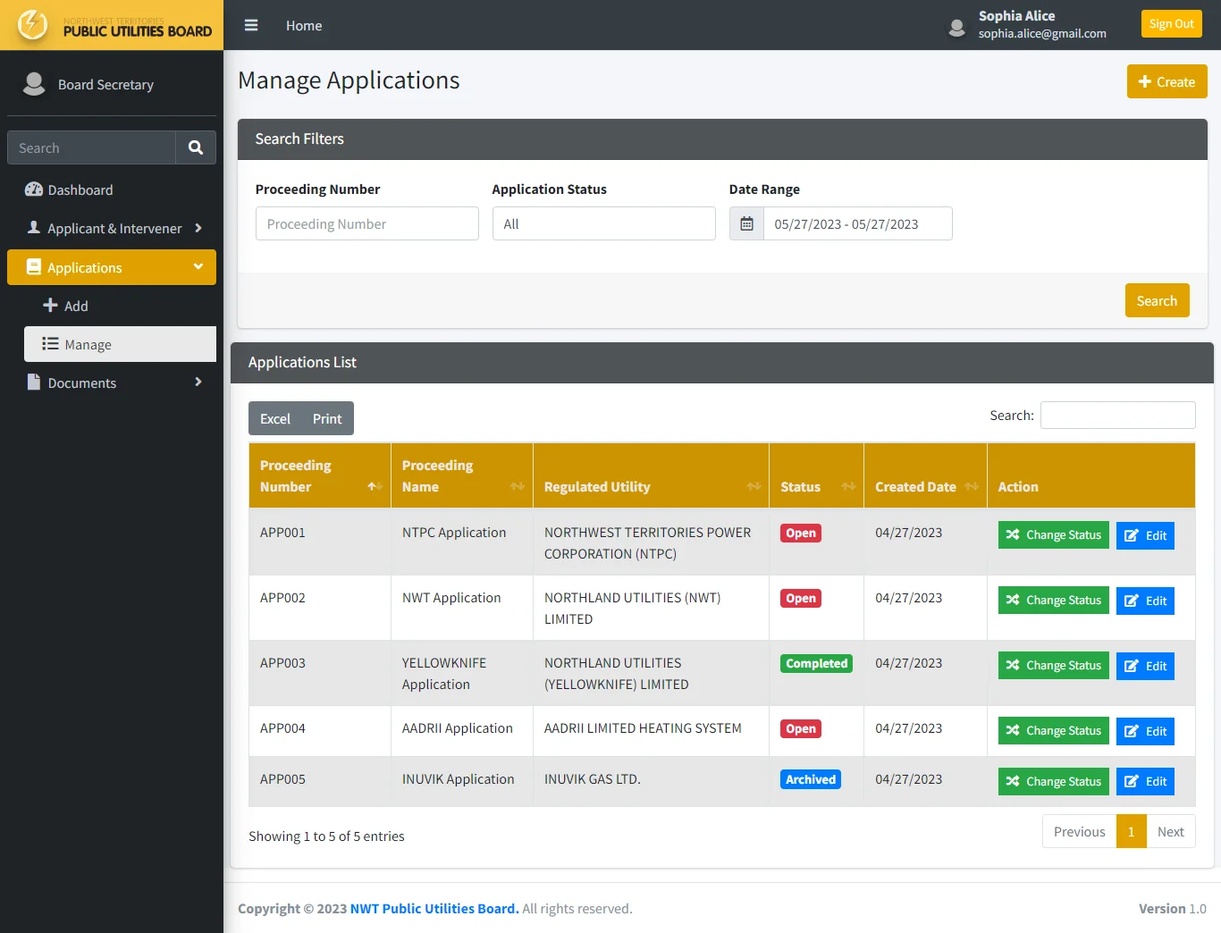Image resolution: width=1221 pixels, height=933 pixels.
Task: Open the Dashboard menu item
Action: click(80, 189)
